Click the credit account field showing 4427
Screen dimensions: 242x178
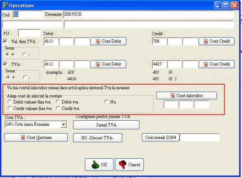159,64
